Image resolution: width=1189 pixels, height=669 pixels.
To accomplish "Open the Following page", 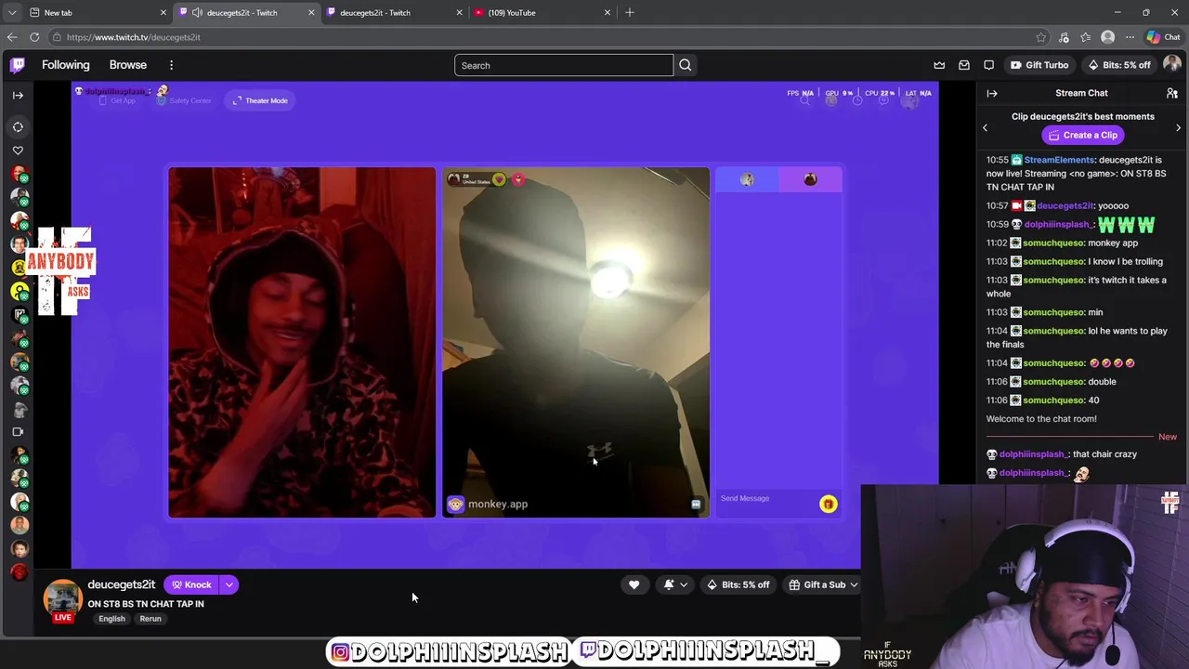I will [66, 65].
